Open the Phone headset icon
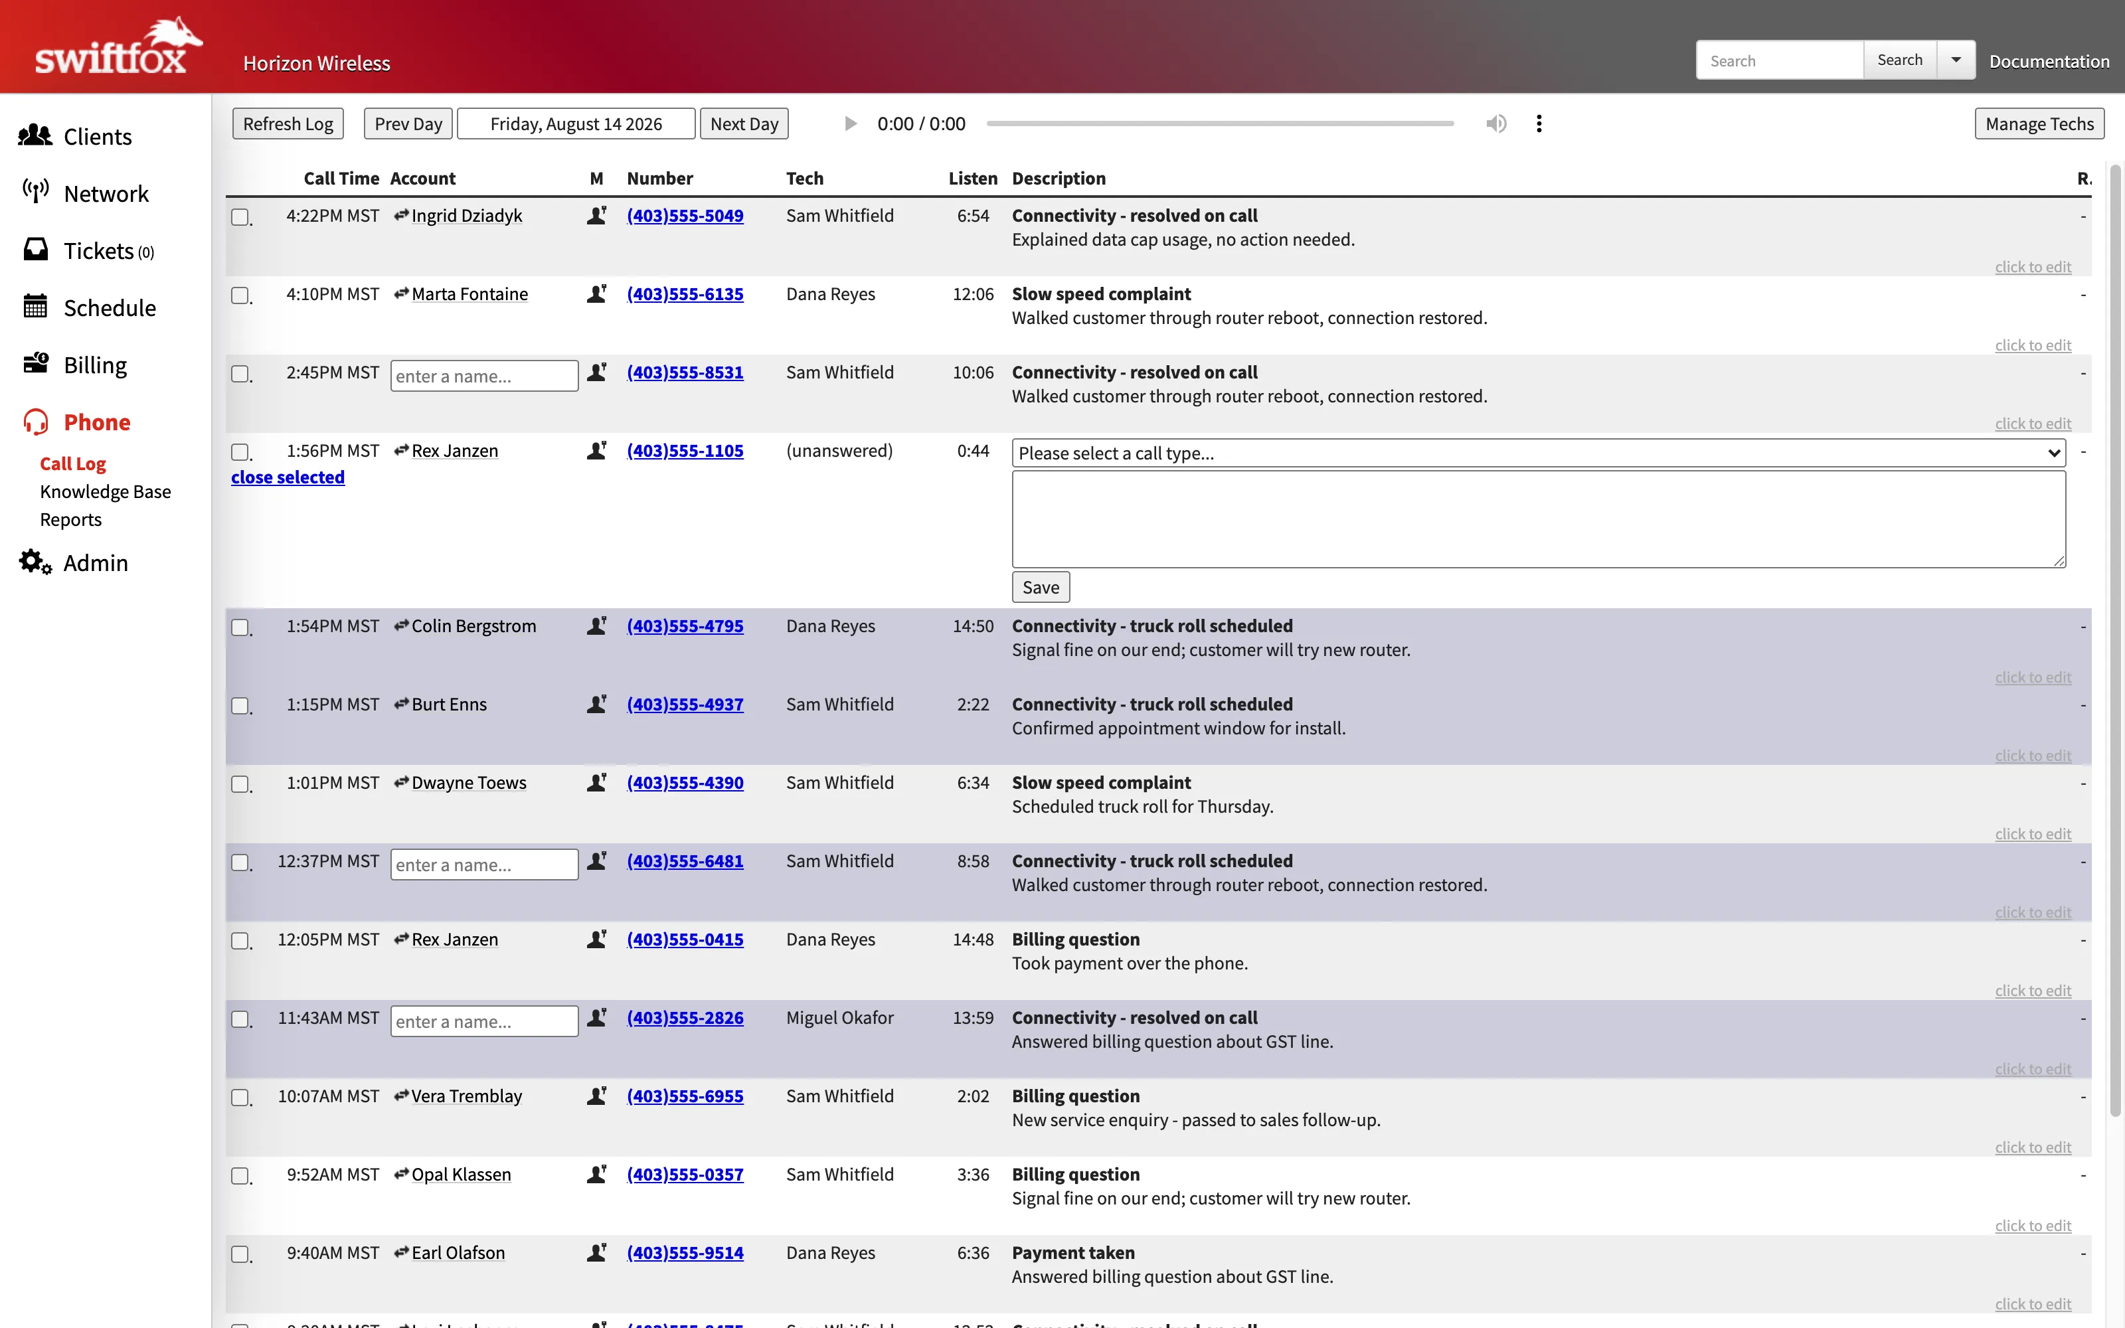The width and height of the screenshot is (2125, 1328). 35,422
